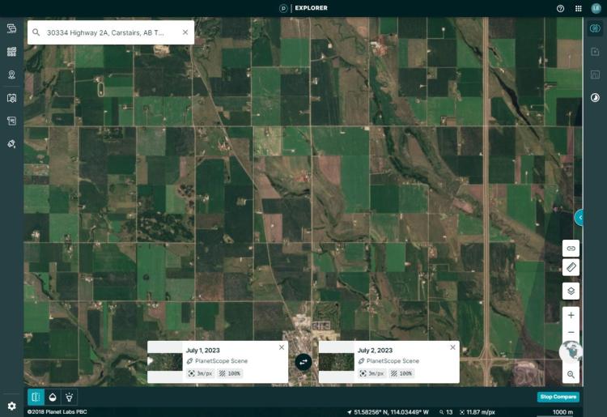Zoom out with the minus button
This screenshot has width=607, height=417.
click(x=571, y=332)
